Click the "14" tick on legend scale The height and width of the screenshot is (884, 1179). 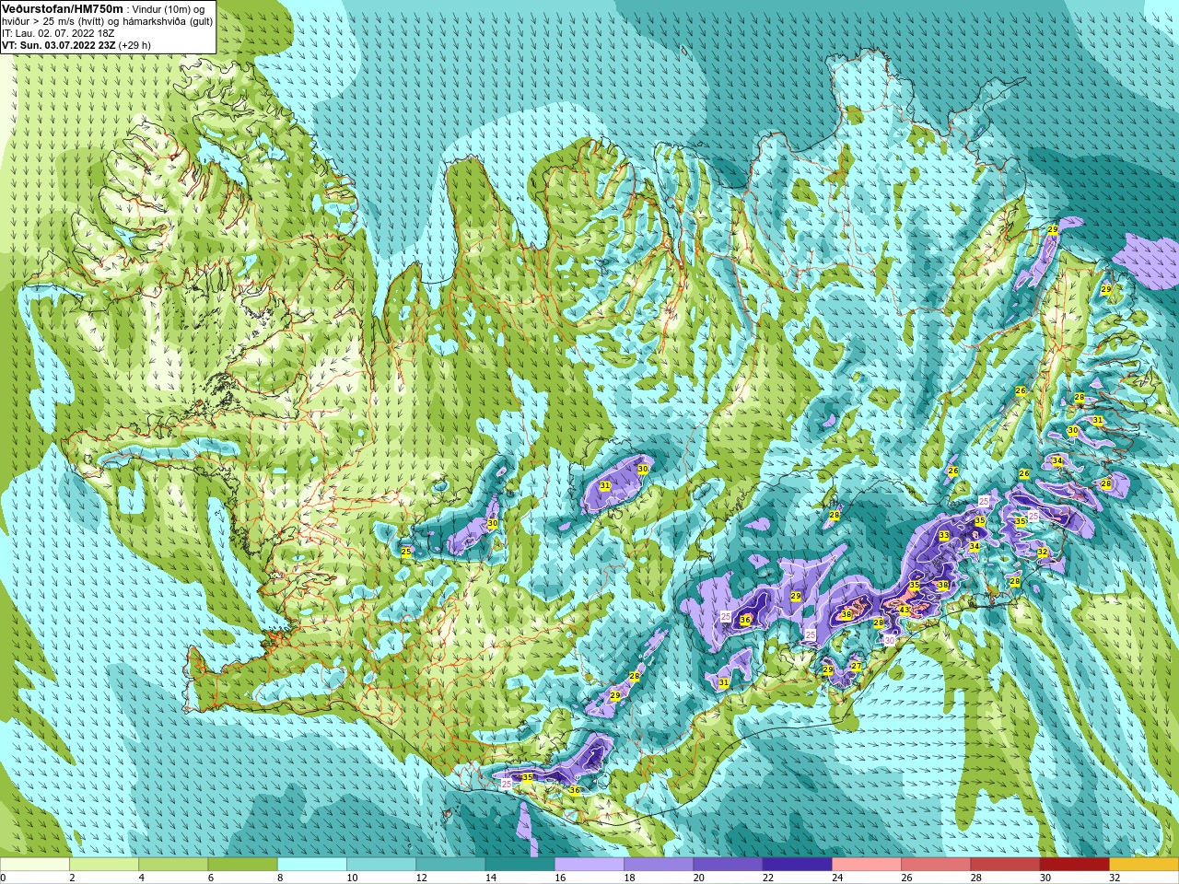click(491, 878)
